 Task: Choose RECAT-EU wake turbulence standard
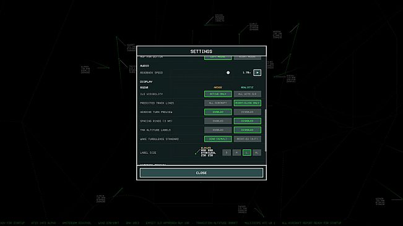pos(247,139)
